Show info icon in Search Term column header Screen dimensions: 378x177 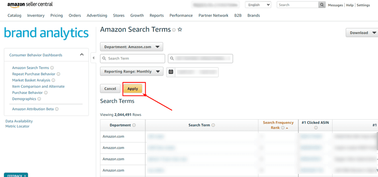click(x=213, y=125)
